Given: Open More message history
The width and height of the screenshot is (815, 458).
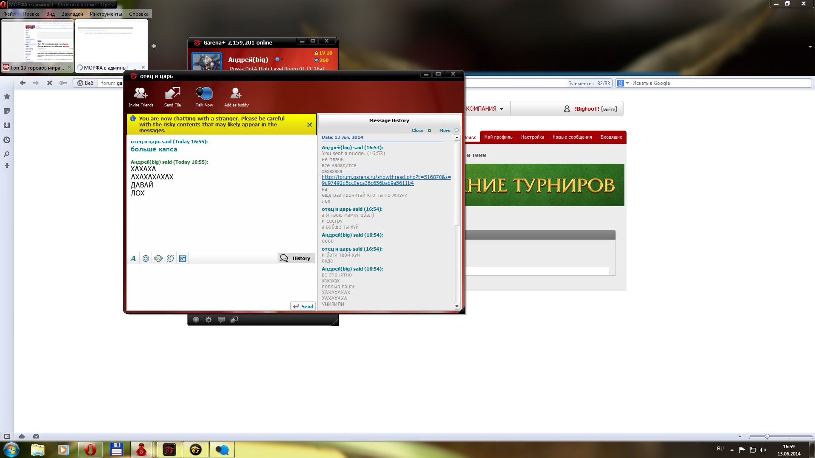Looking at the screenshot, I should click(x=449, y=131).
